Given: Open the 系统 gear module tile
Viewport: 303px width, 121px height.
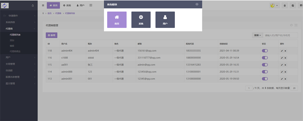Looking at the screenshot, I should coord(141,20).
